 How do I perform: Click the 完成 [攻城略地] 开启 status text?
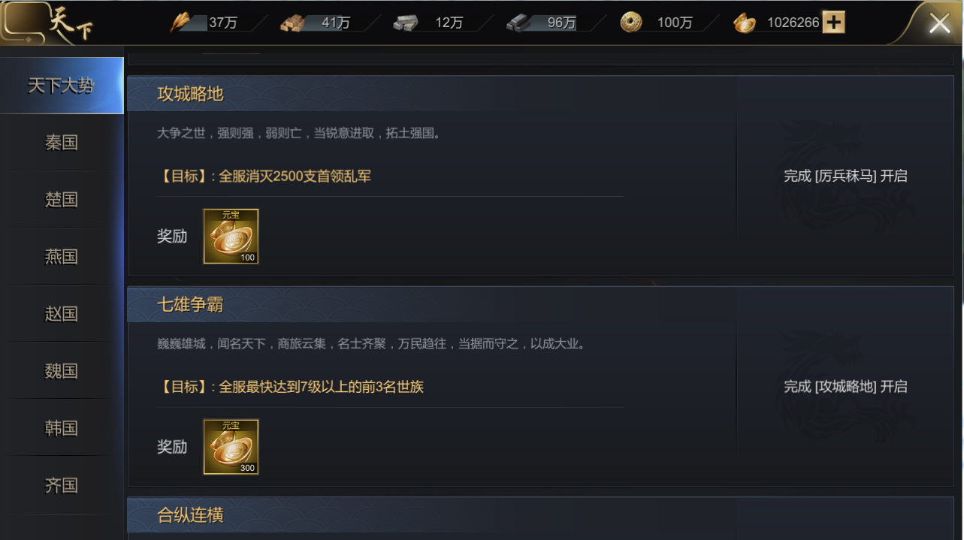(845, 387)
